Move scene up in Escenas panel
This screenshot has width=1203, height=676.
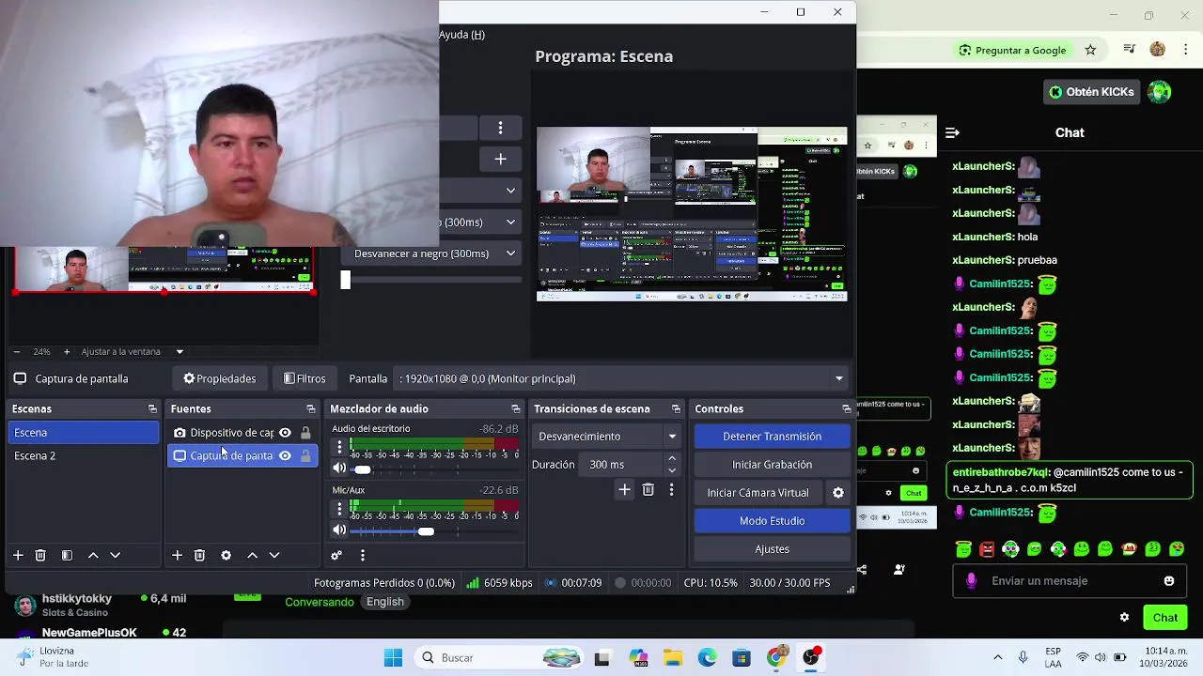pyautogui.click(x=93, y=556)
